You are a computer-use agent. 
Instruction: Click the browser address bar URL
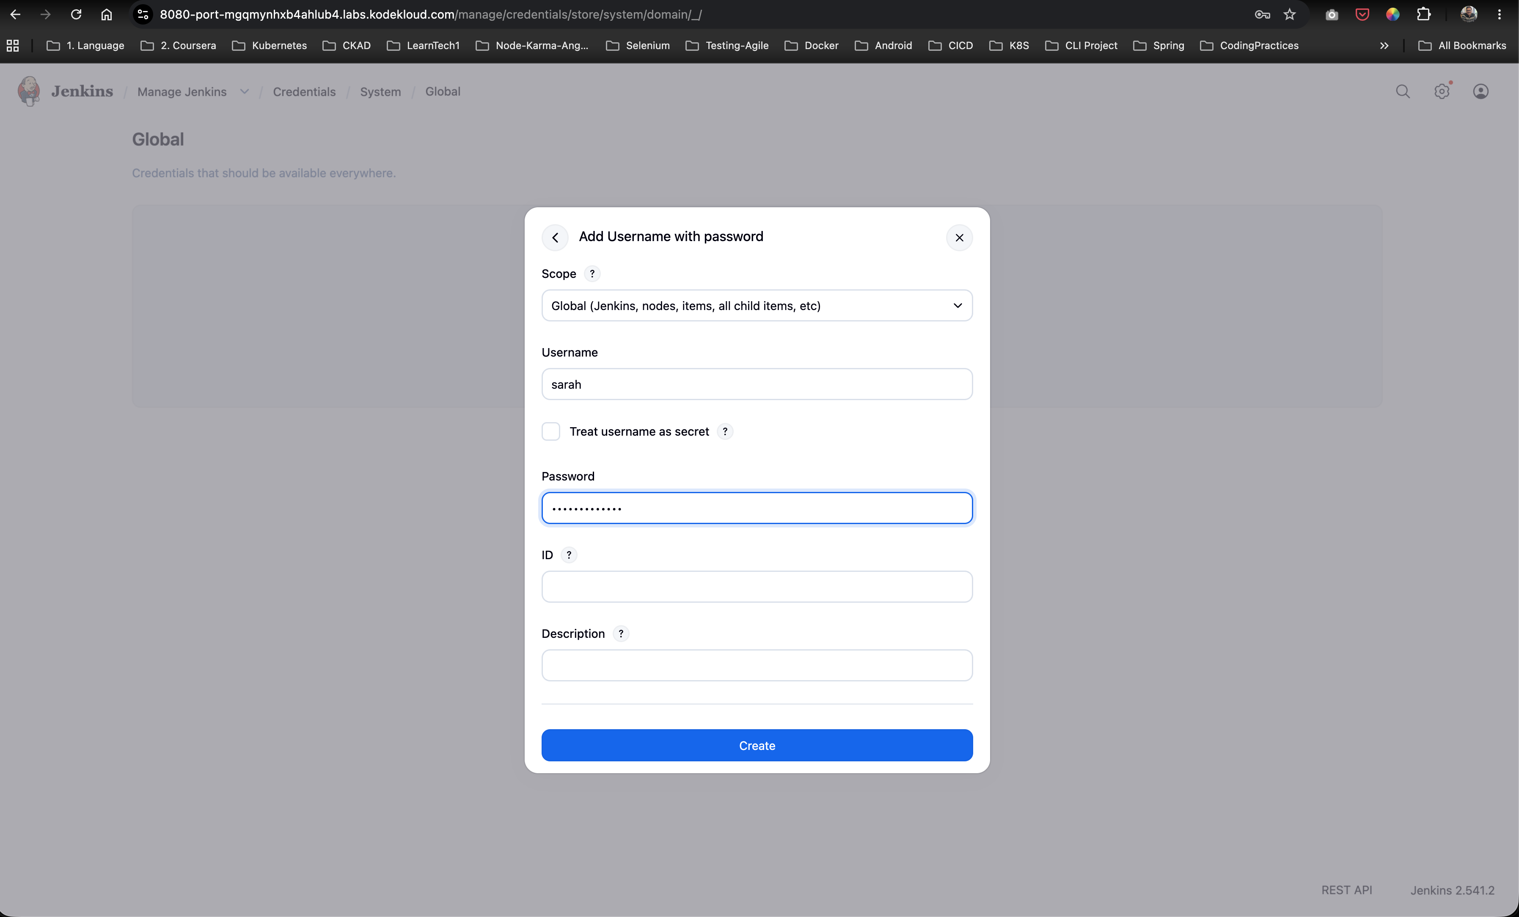pyautogui.click(x=430, y=14)
